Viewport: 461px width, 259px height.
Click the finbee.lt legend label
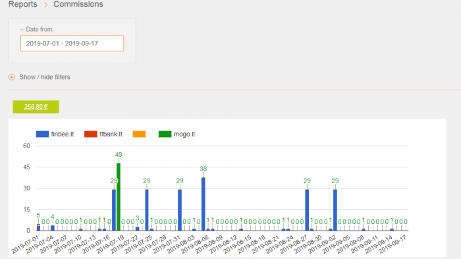[x=63, y=134]
